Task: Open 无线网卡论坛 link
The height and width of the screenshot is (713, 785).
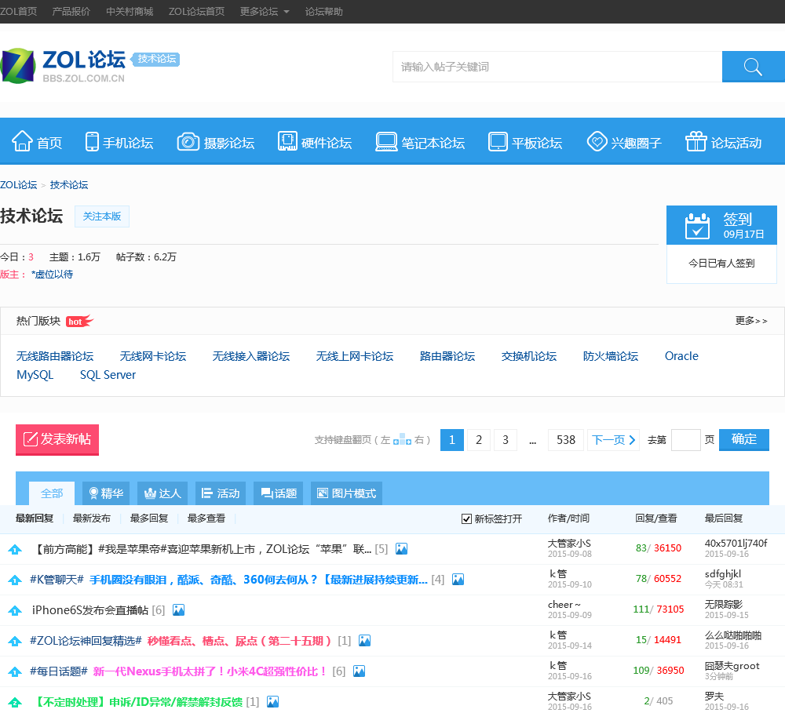Action: pos(153,356)
